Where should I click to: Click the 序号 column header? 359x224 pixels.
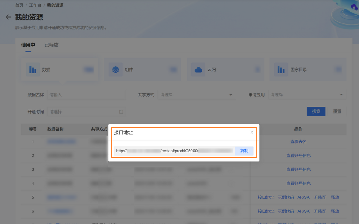[33, 129]
